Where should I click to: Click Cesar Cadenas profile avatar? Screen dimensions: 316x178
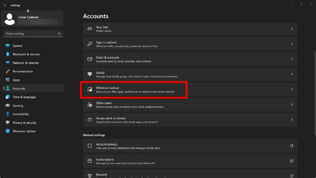pyautogui.click(x=10, y=19)
